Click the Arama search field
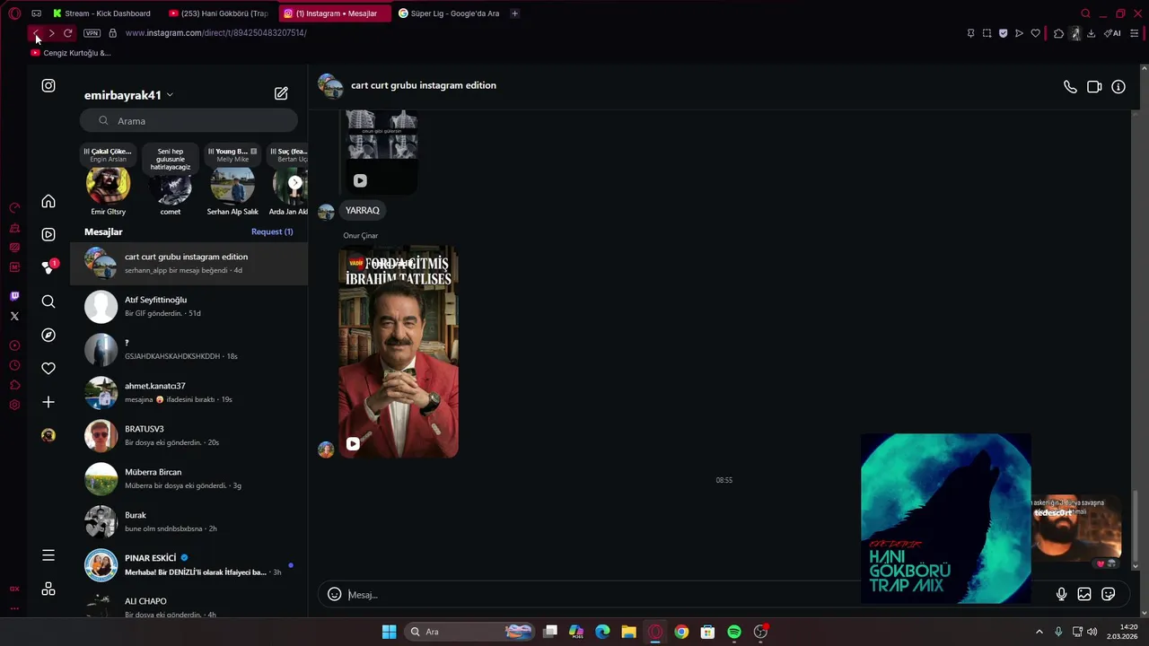This screenshot has height=646, width=1149. (x=189, y=120)
